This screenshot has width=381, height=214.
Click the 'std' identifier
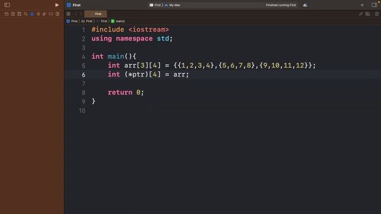coord(163,39)
